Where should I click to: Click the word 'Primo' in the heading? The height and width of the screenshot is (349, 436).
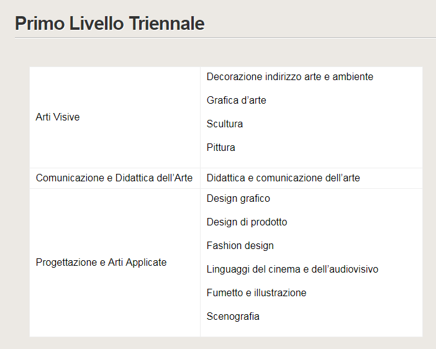pyautogui.click(x=39, y=24)
